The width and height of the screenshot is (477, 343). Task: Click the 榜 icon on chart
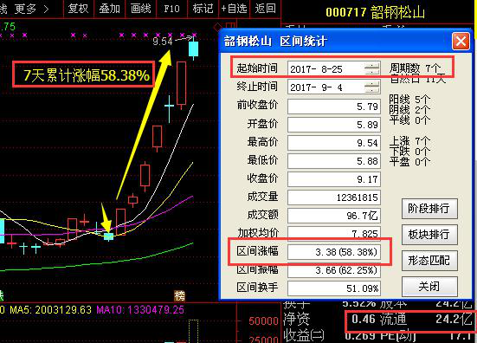(179, 295)
